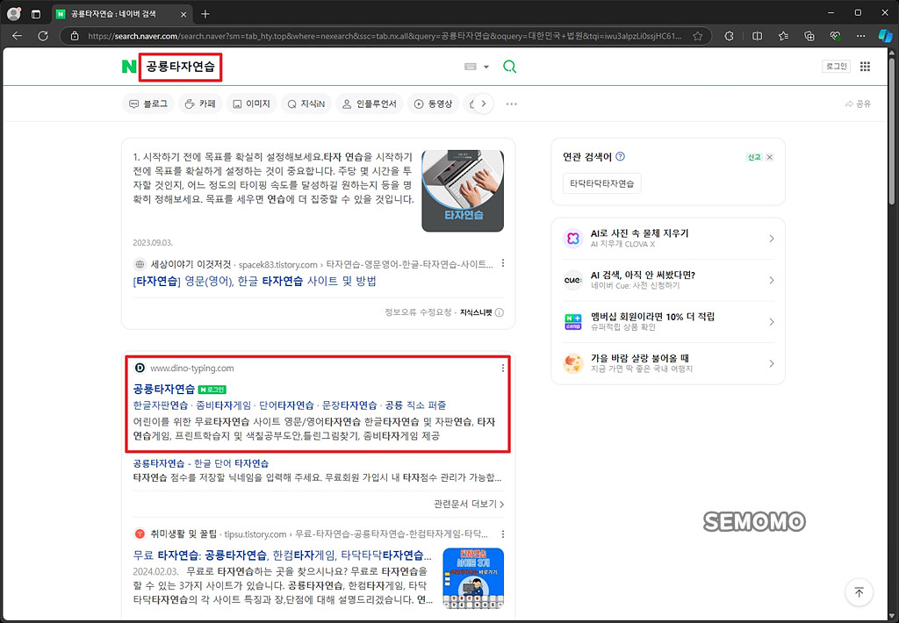
Task: Open the 한글자판연습 sublink
Action: [x=161, y=405]
